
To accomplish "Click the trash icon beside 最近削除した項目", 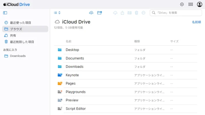I will click(x=6, y=42).
